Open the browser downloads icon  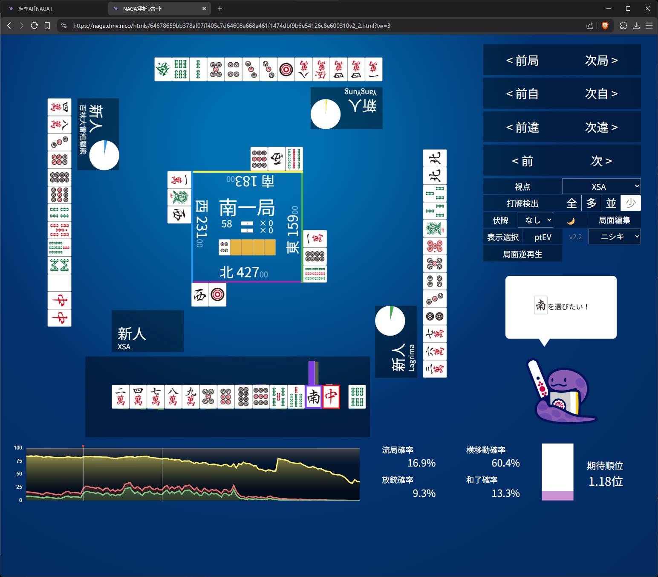[636, 26]
